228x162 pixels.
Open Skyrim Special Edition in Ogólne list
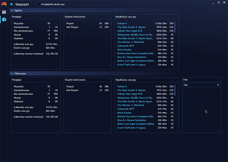point(135,38)
